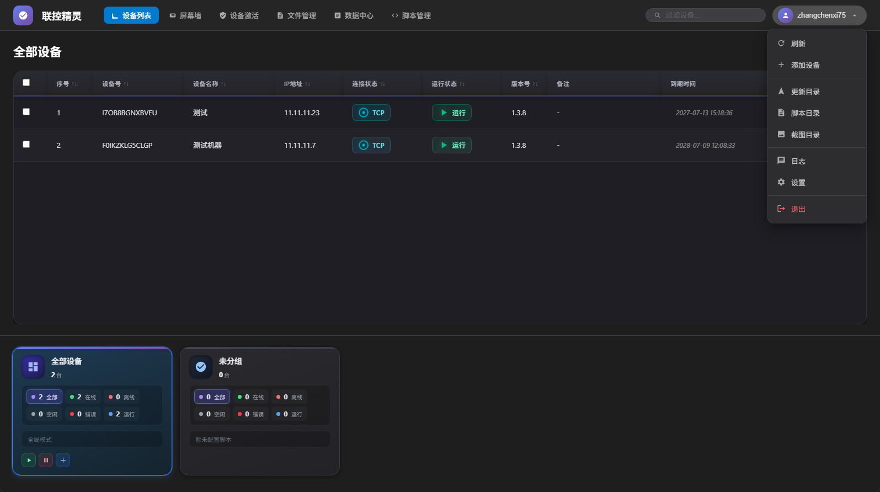Start scripts with the green play button
The image size is (880, 492).
point(29,460)
